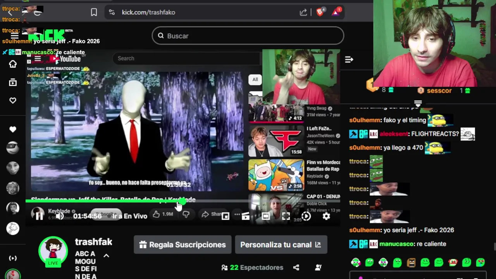Select the red mushroom-like emote

point(453,263)
